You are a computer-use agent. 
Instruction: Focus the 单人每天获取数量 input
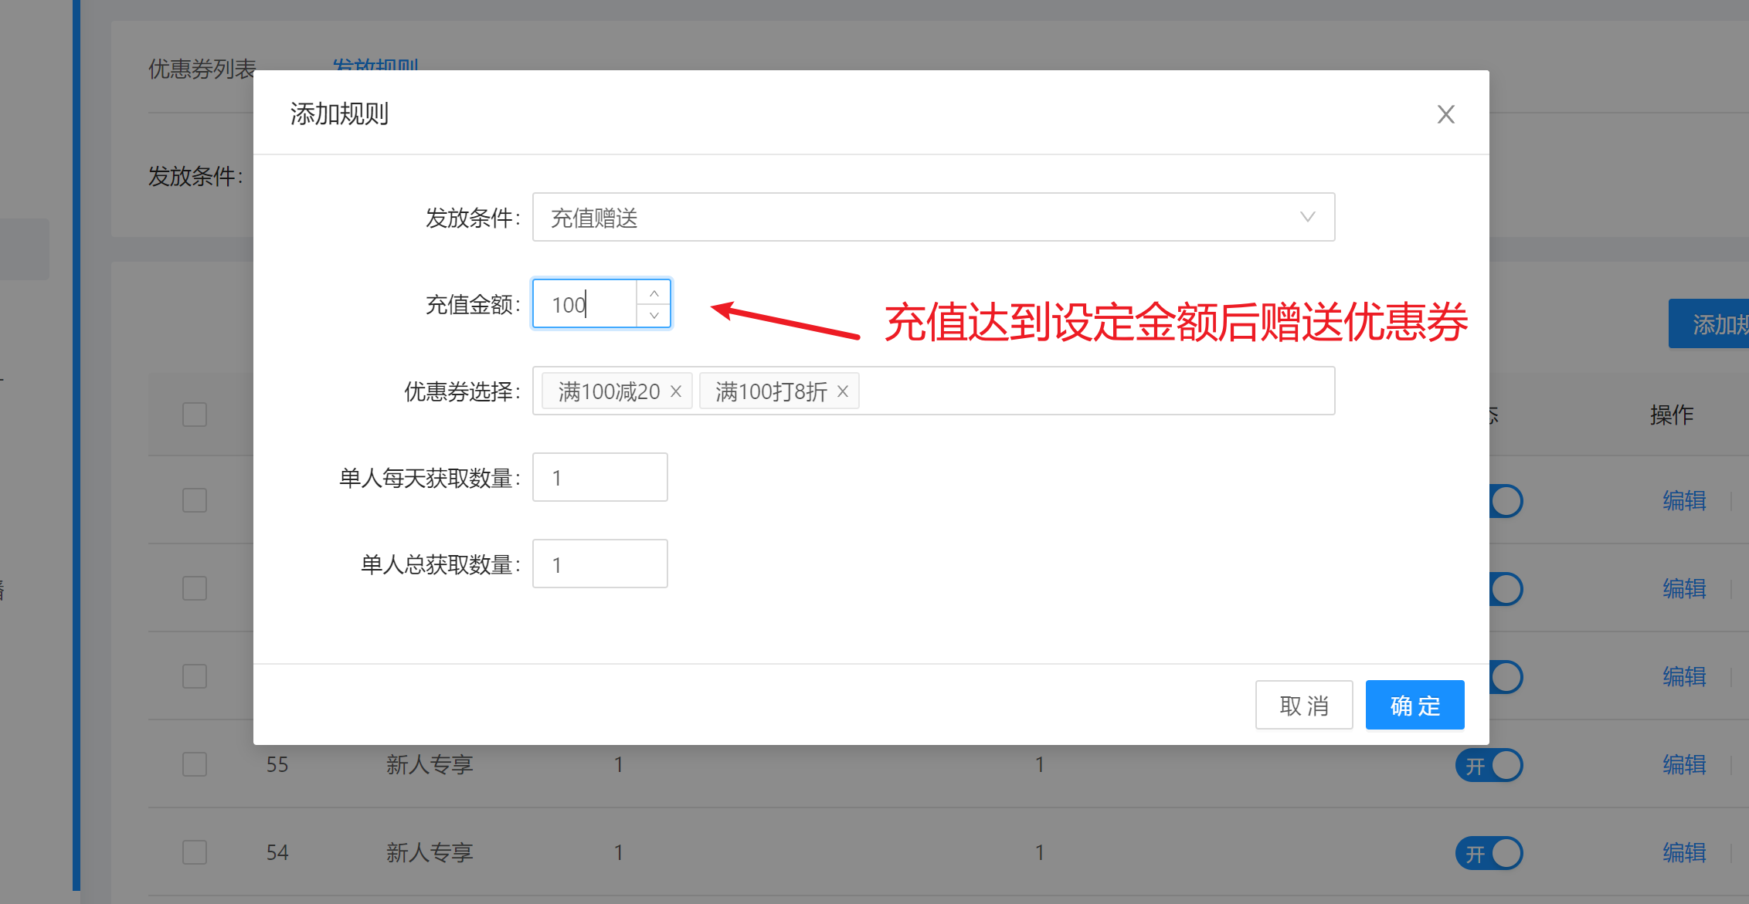point(599,478)
